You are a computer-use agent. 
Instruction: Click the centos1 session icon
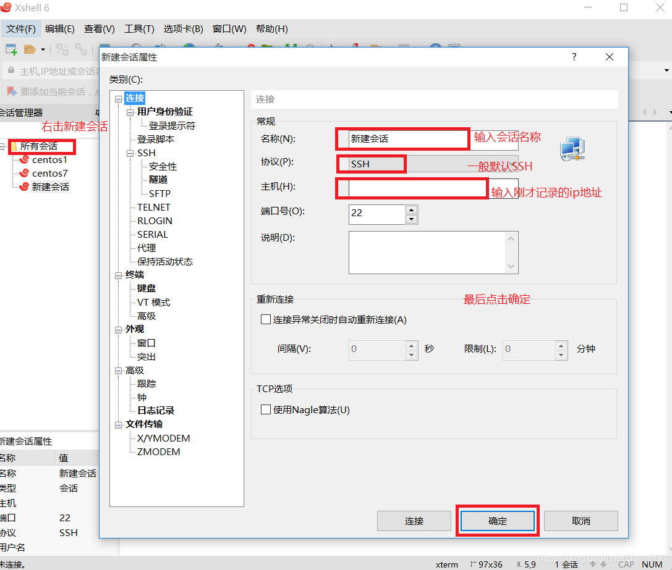click(x=25, y=160)
